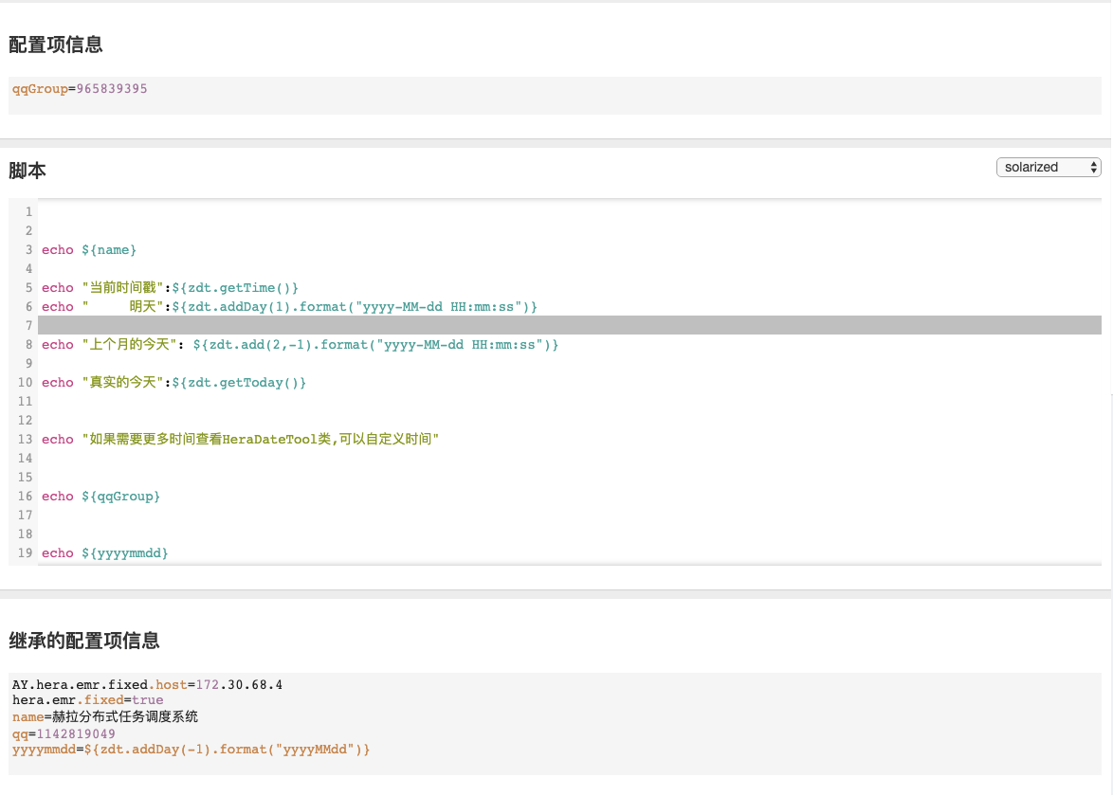Viewport: 1113px width, 796px height.
Task: Click the 当前时间戳 getTime line
Action: tap(170, 287)
